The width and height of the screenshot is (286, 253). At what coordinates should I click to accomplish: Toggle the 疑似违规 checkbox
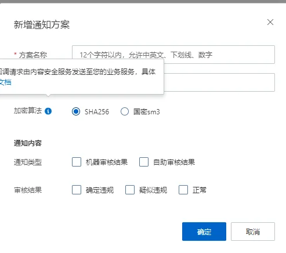130,190
